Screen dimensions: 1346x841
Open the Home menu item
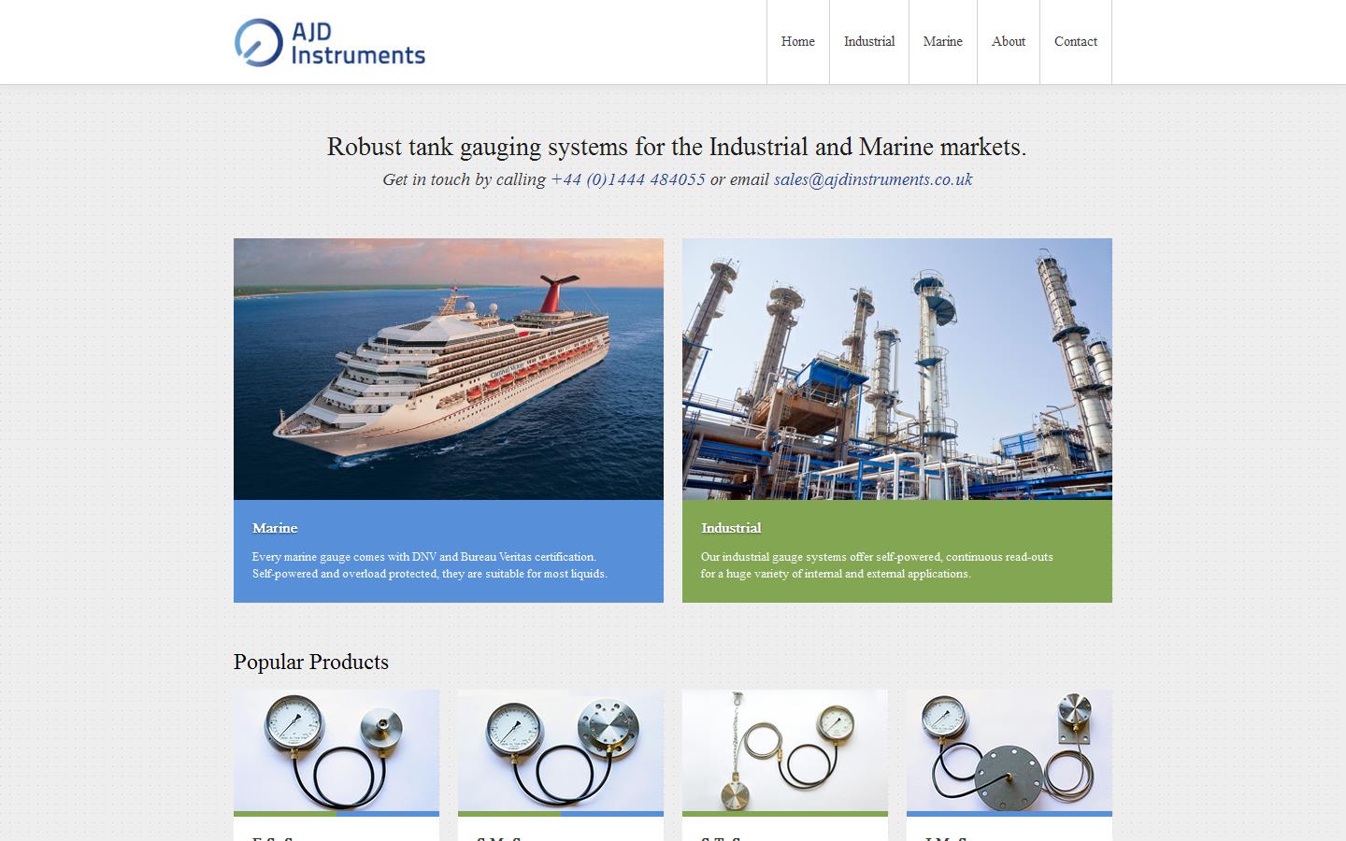(x=797, y=41)
